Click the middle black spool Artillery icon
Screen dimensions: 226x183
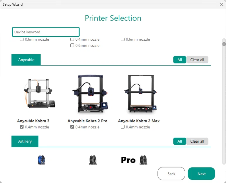click(93, 160)
